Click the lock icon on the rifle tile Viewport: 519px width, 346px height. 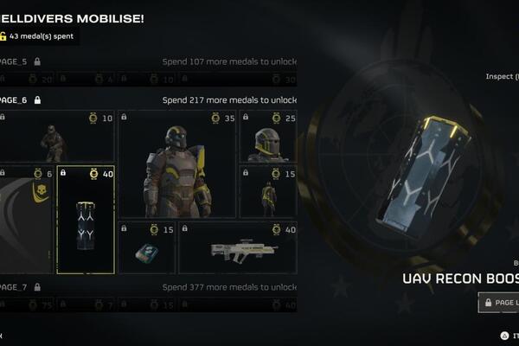(x=185, y=228)
